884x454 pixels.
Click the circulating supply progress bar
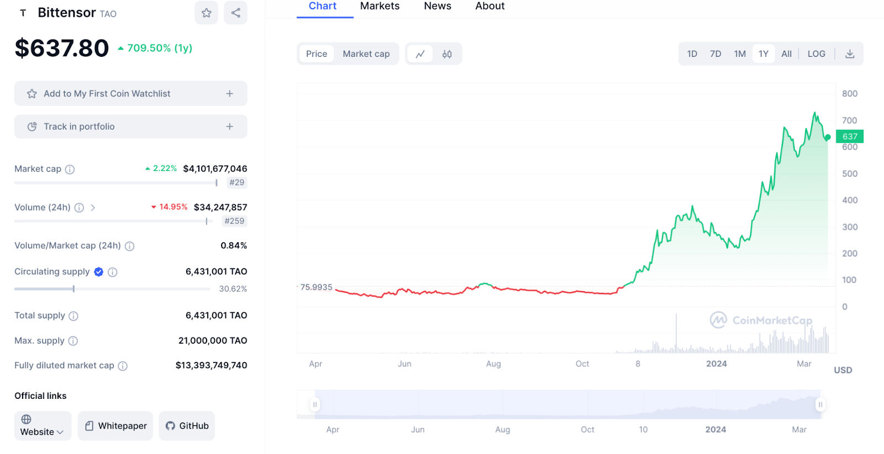pos(112,289)
